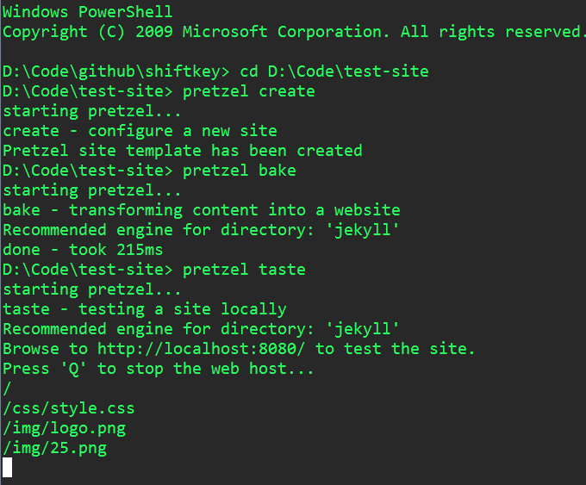Click the single '/' request line
Screen dimensions: 586x485
(x=7, y=389)
